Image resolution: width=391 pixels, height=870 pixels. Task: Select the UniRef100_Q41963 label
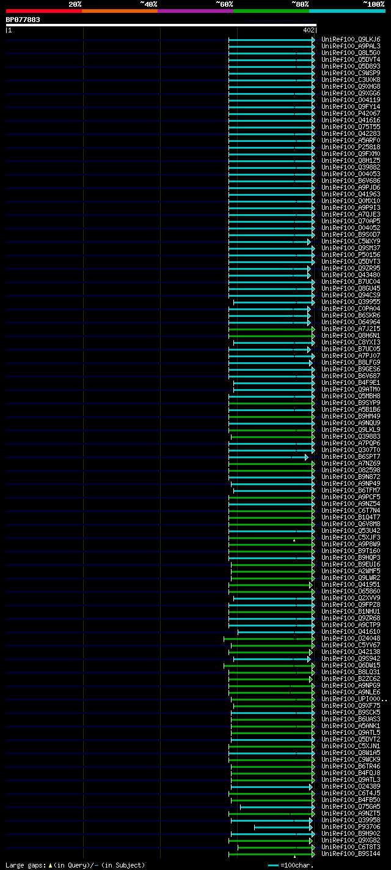tap(351, 194)
